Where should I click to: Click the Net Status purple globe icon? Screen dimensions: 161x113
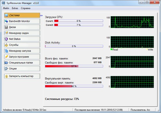[6, 39]
